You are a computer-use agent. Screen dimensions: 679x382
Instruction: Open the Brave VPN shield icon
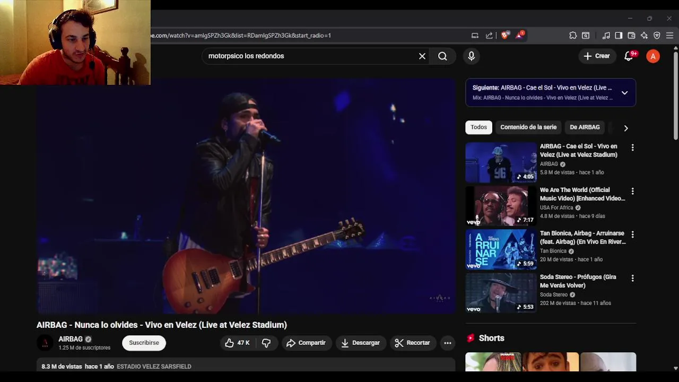[x=657, y=36]
